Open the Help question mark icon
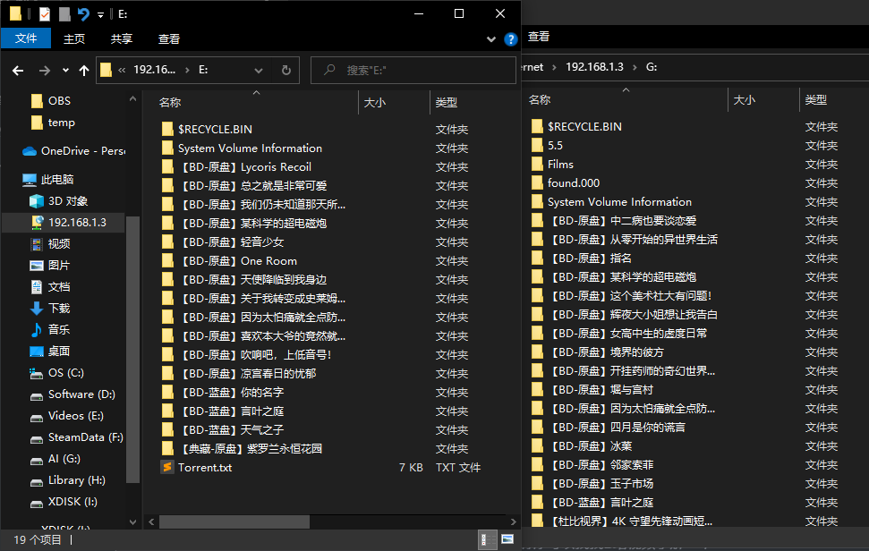This screenshot has height=551, width=869. [x=511, y=39]
